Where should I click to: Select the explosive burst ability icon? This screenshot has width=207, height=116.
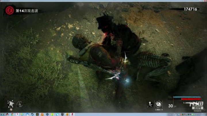pyautogui.click(x=11, y=104)
